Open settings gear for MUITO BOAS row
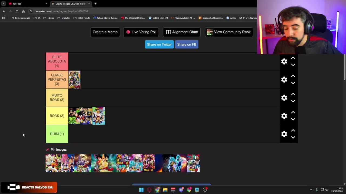This screenshot has height=194, width=346. (284, 98)
